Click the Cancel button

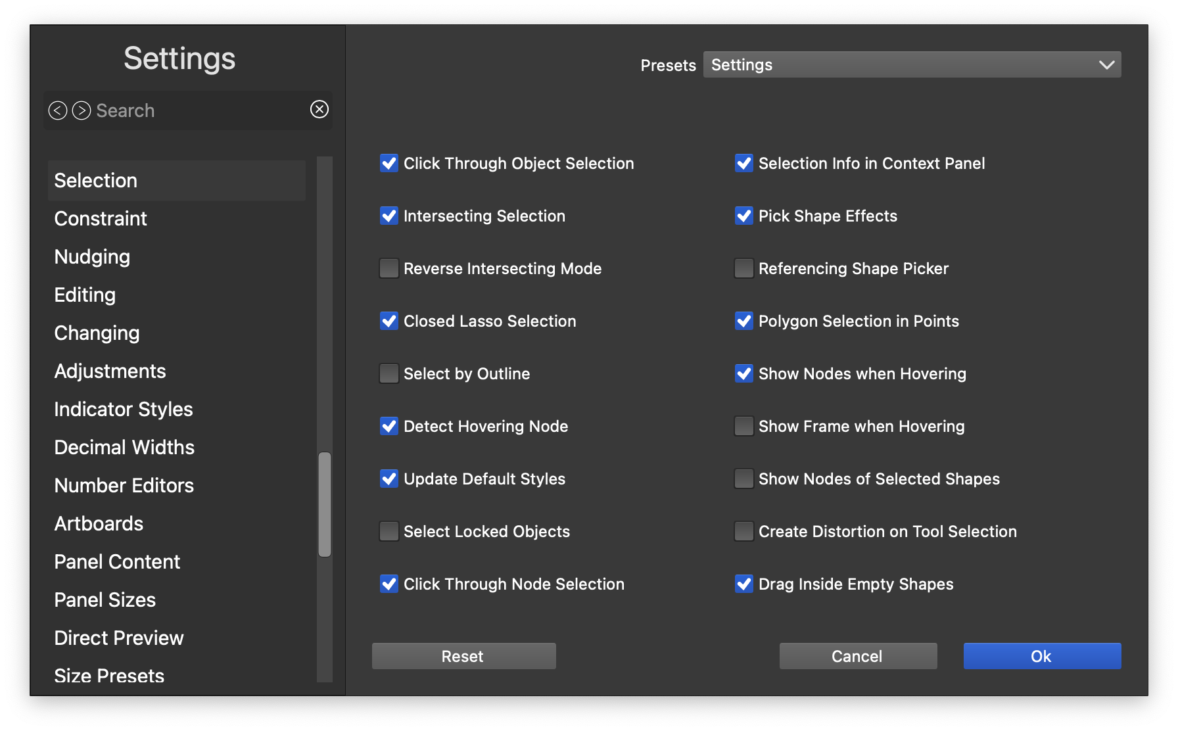point(858,656)
